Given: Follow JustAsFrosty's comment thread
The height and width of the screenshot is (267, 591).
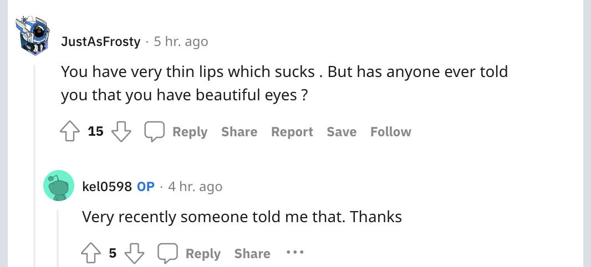Looking at the screenshot, I should tap(391, 132).
